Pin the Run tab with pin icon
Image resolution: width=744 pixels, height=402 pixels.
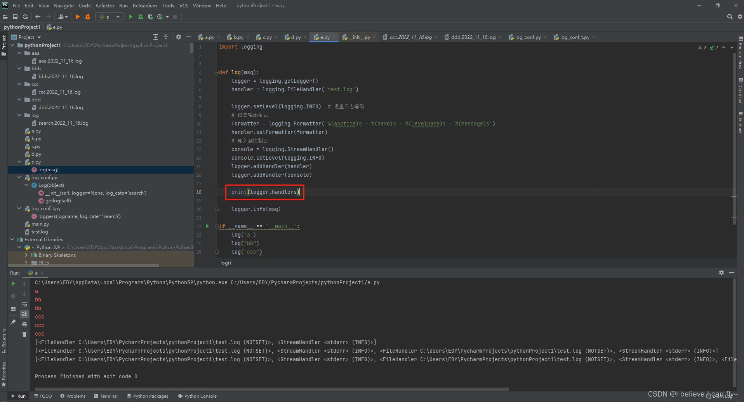click(13, 322)
